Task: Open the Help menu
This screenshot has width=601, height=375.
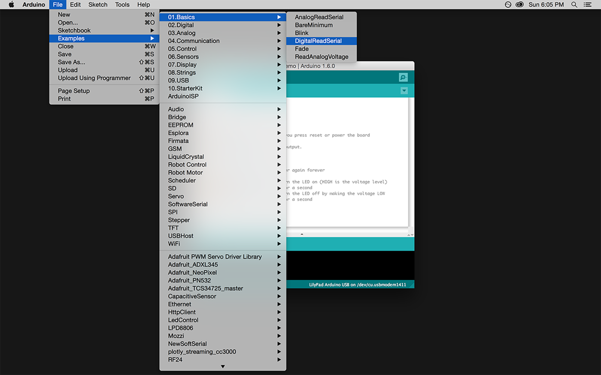Action: point(143,5)
